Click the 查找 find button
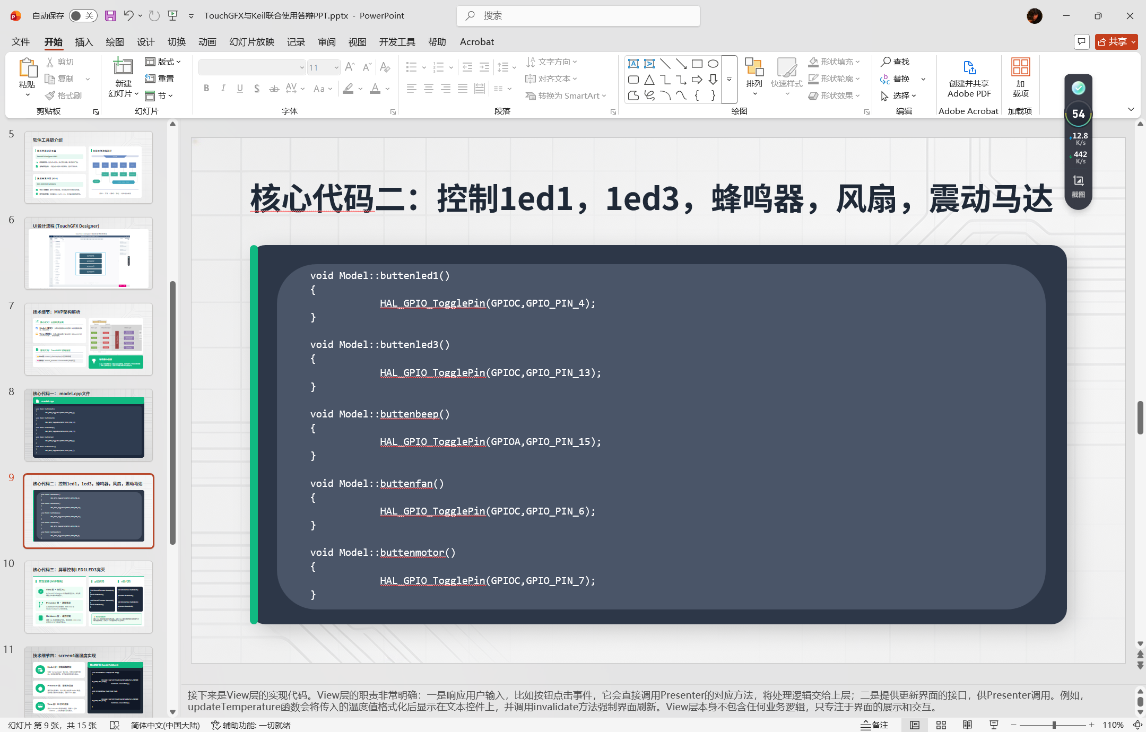The height and width of the screenshot is (732, 1146). pos(895,62)
